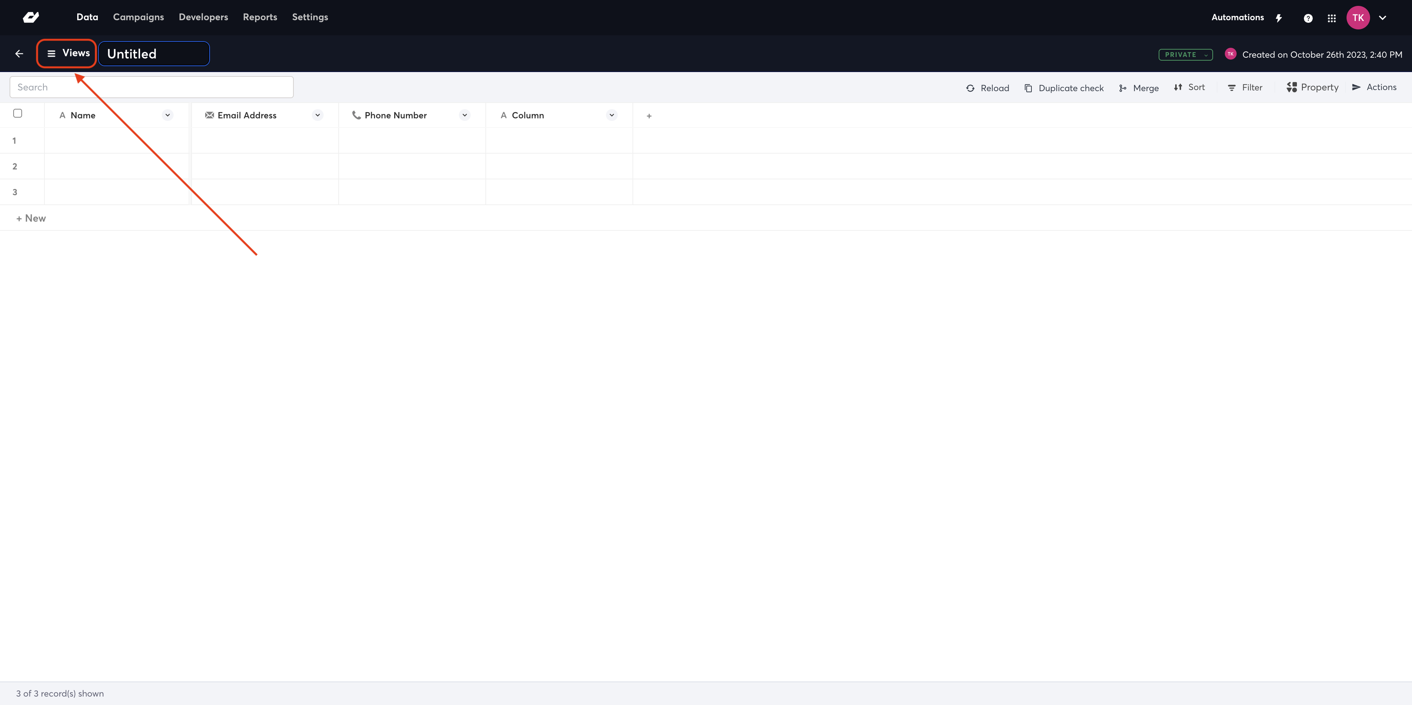Screen dimensions: 1412x705
Task: Click the Email Address cell in row 2
Action: pyautogui.click(x=265, y=167)
